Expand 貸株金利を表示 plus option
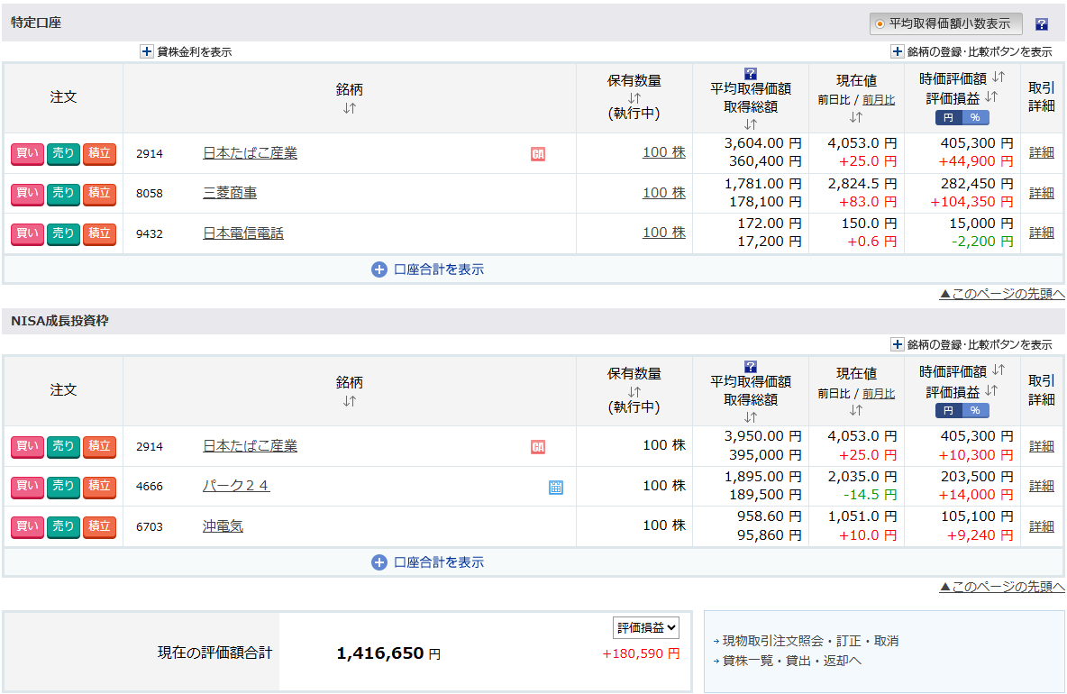 (x=146, y=51)
